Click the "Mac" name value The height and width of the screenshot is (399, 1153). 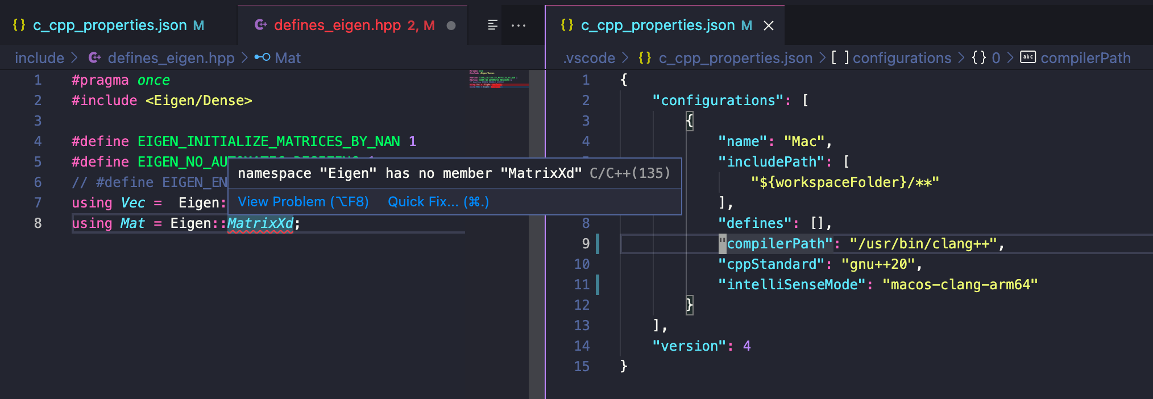tap(804, 142)
